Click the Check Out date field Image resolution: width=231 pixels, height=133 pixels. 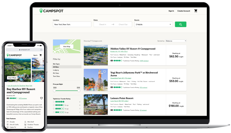pyautogui.click(x=123, y=25)
